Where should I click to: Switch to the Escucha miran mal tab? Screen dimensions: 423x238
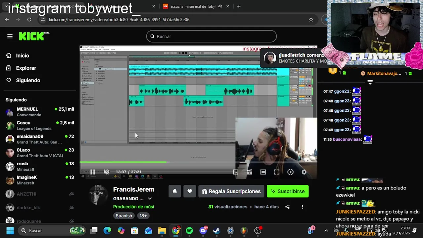pos(192,6)
